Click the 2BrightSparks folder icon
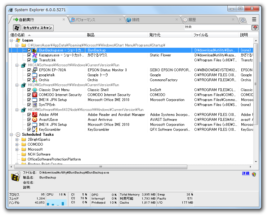Screen dimensions: 268x216 tap(24, 139)
